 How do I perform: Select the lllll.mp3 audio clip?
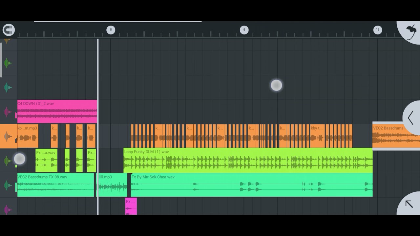(113, 185)
